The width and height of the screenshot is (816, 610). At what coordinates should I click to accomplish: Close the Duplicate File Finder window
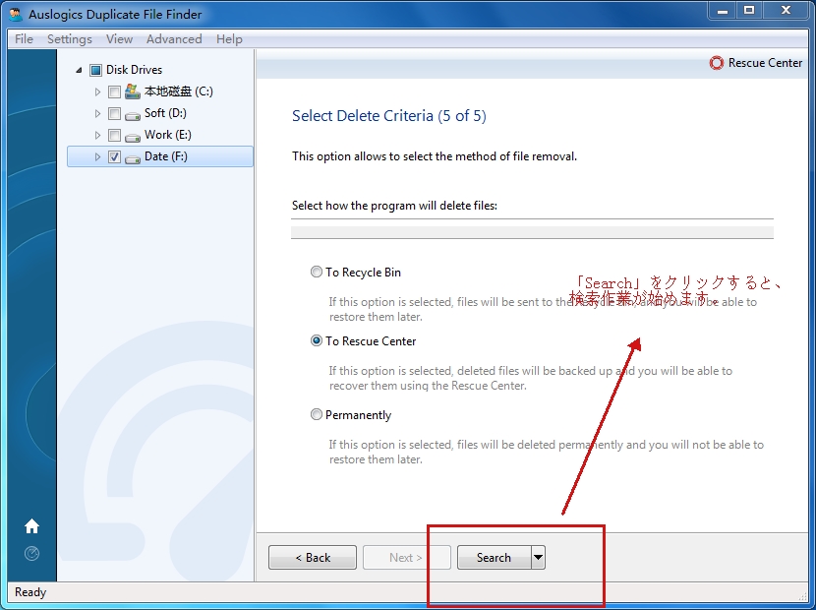pyautogui.click(x=786, y=11)
